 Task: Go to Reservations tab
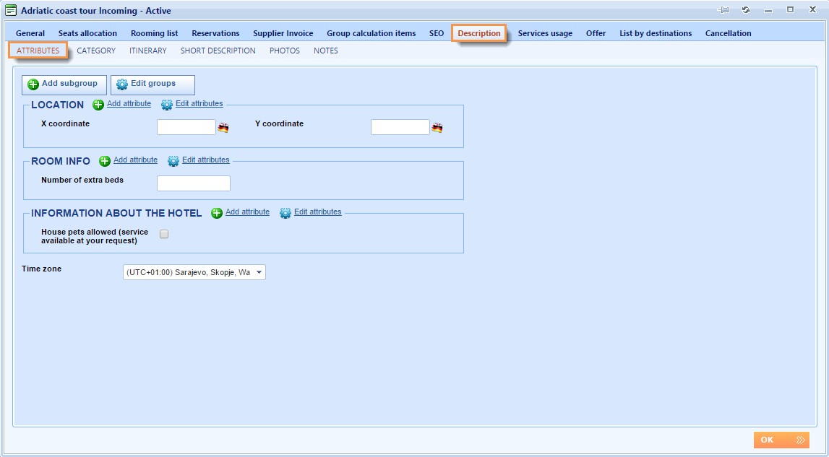coord(215,33)
